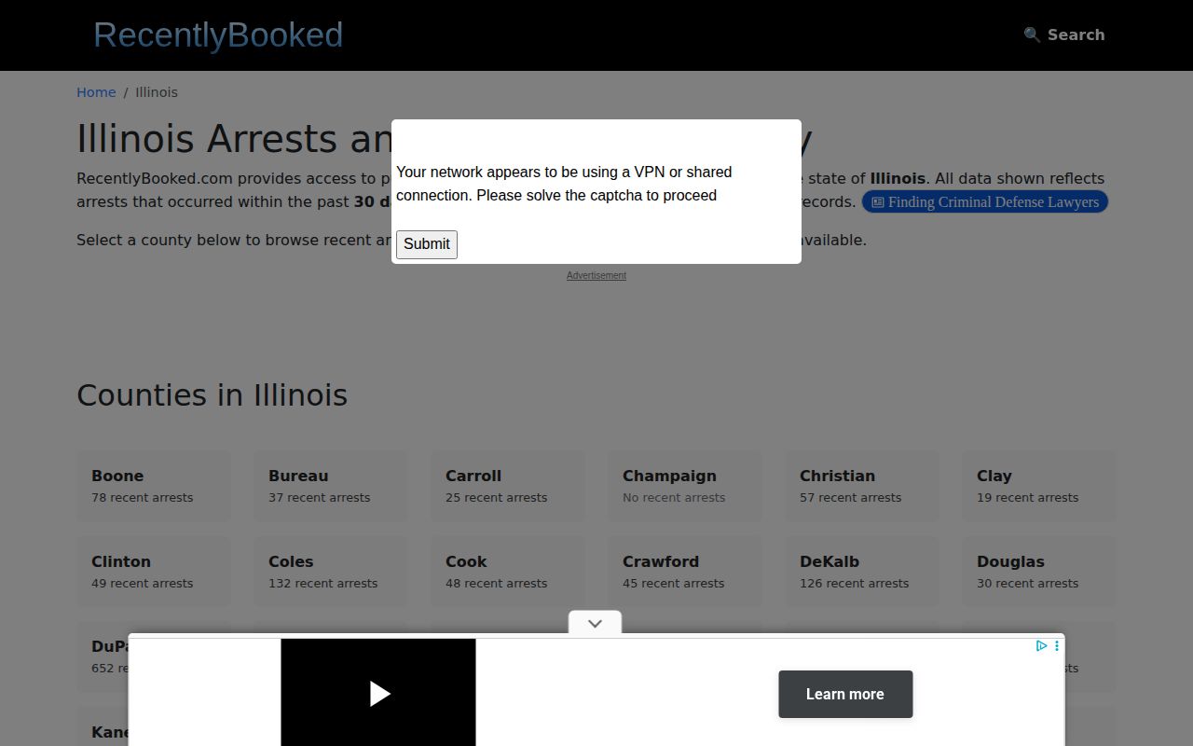The height and width of the screenshot is (746, 1193).
Task: Click the Counties in Illinois heading
Action: coord(213,395)
